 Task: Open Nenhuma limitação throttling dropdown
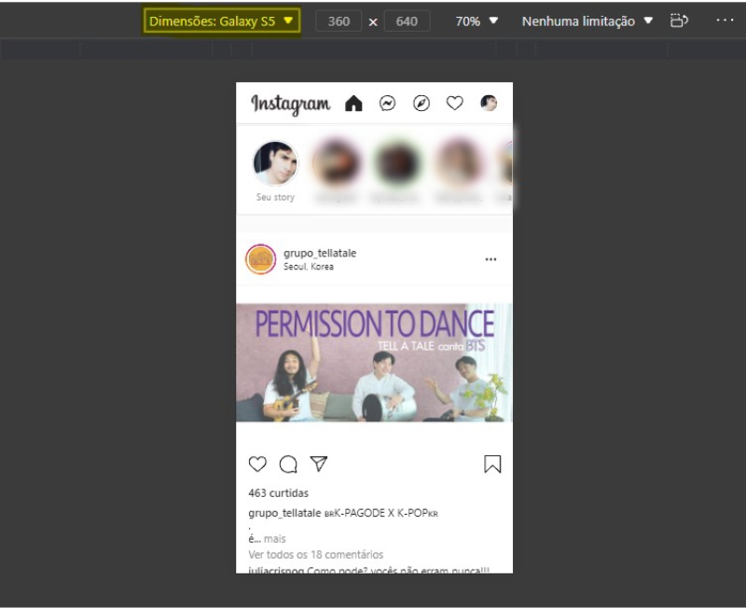coord(587,21)
